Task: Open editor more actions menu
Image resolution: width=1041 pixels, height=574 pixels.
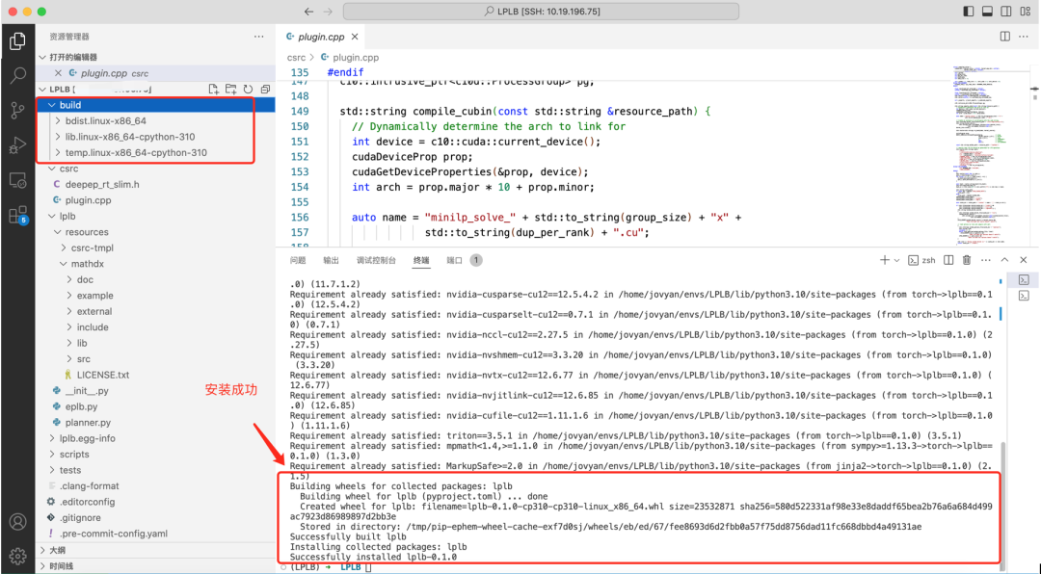Action: tap(1023, 37)
